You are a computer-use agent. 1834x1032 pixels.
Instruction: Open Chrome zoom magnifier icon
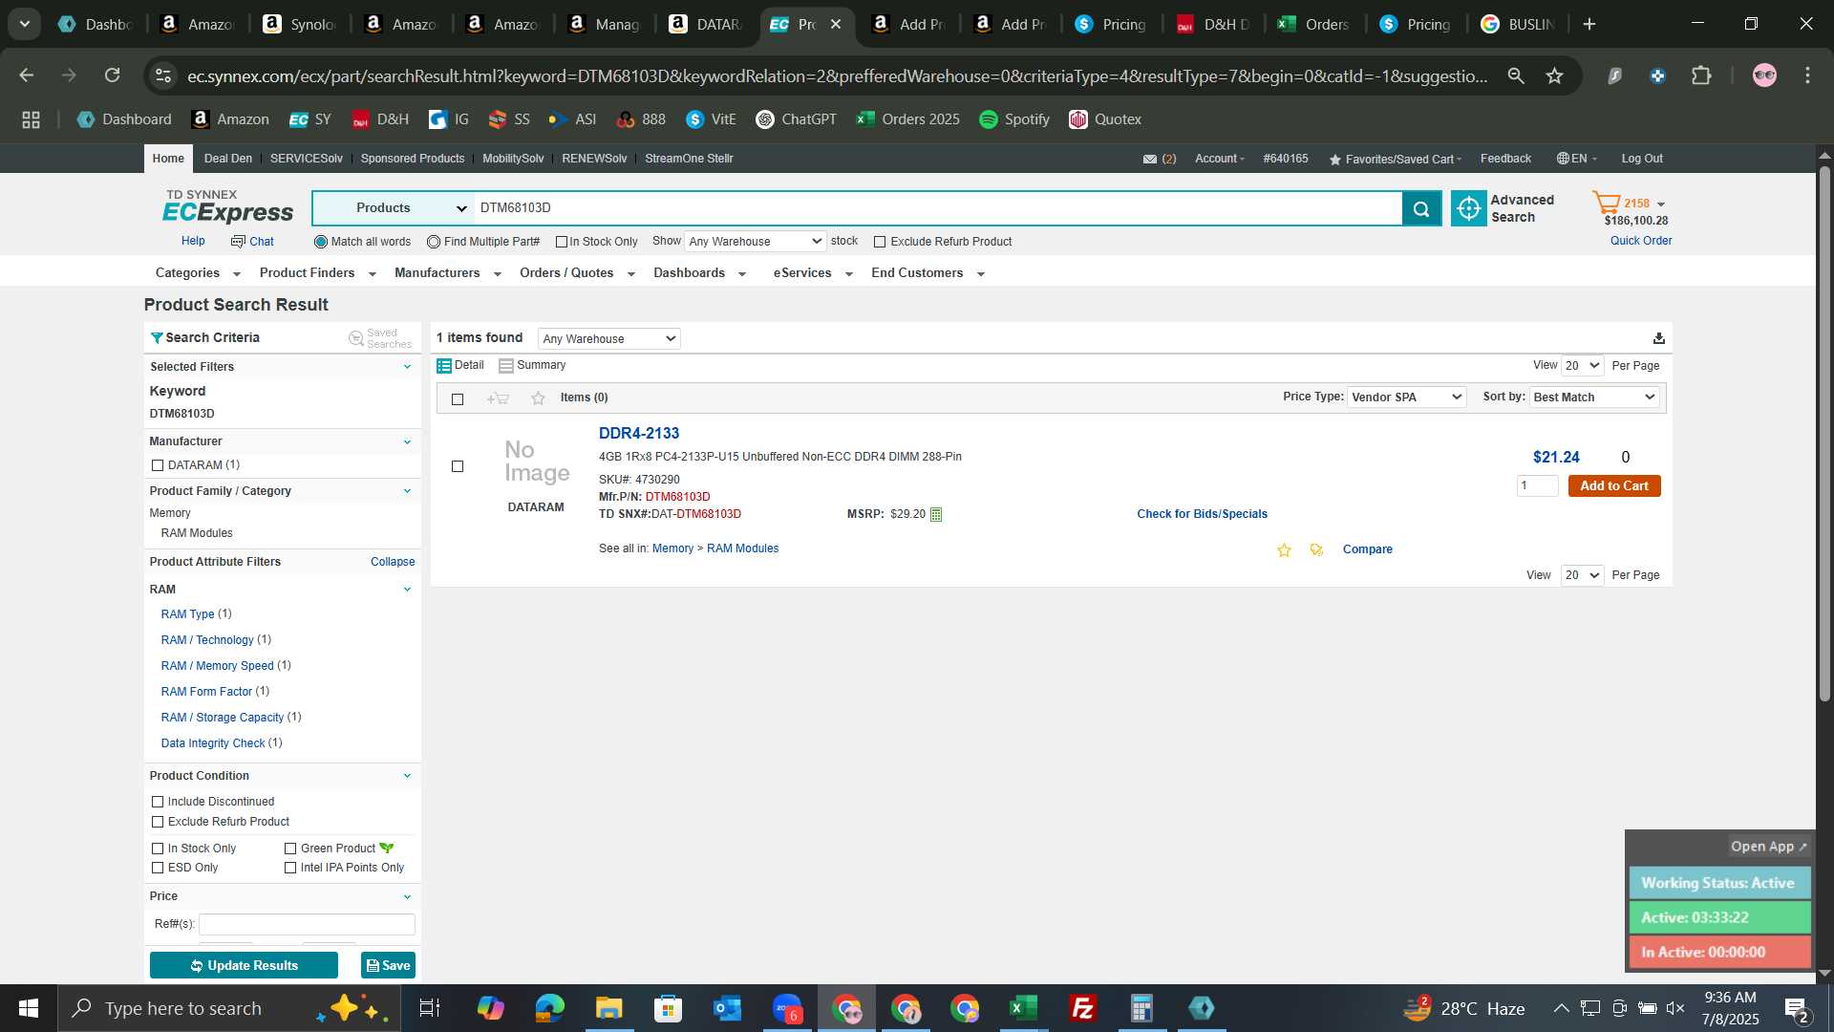tap(1516, 75)
